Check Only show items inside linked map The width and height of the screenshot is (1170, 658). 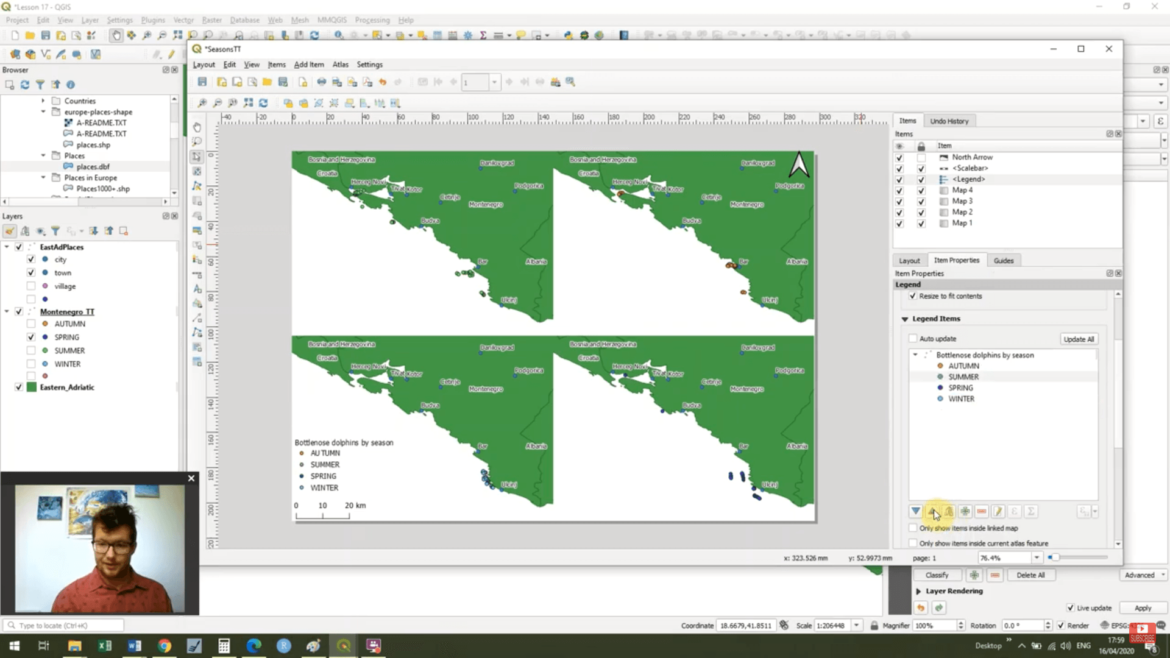click(913, 528)
